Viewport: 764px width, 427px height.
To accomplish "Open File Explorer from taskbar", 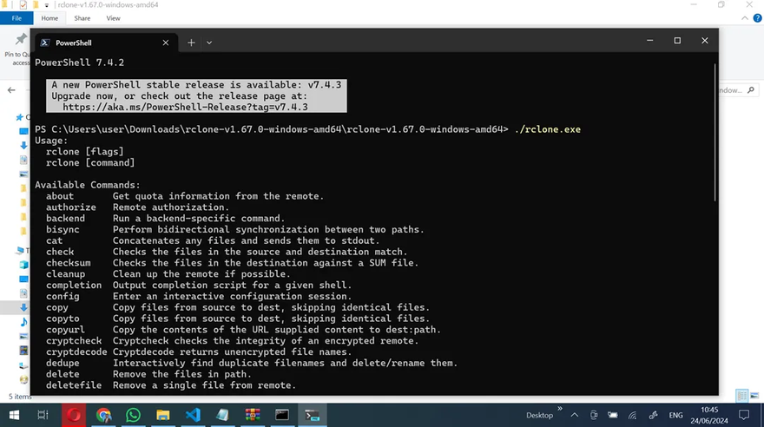I will tap(162, 415).
